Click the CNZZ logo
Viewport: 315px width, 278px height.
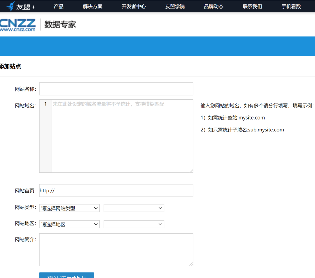(x=18, y=25)
